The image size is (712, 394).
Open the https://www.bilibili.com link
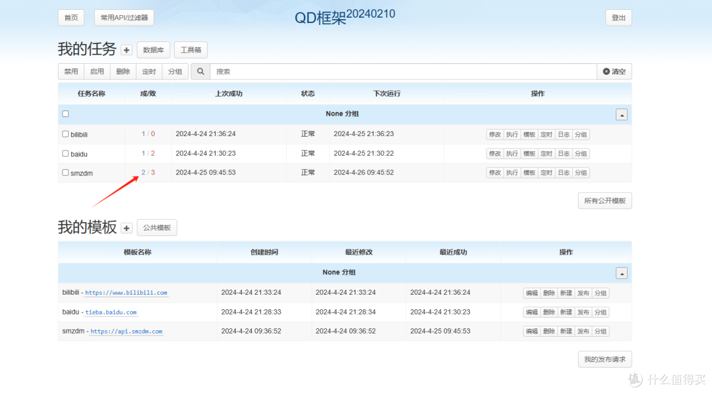coord(126,293)
